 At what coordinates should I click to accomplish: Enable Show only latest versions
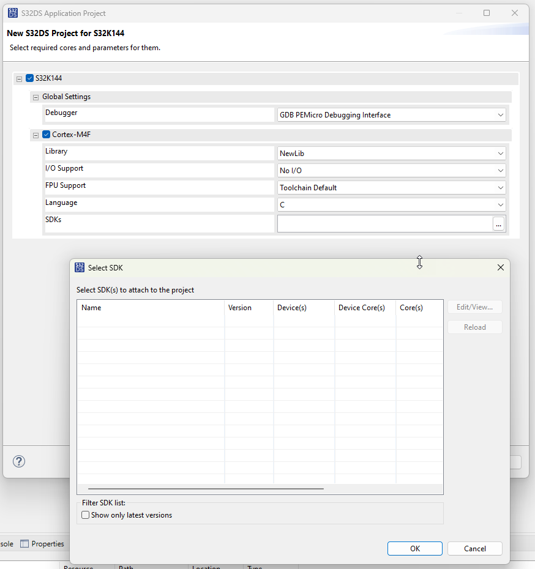85,515
